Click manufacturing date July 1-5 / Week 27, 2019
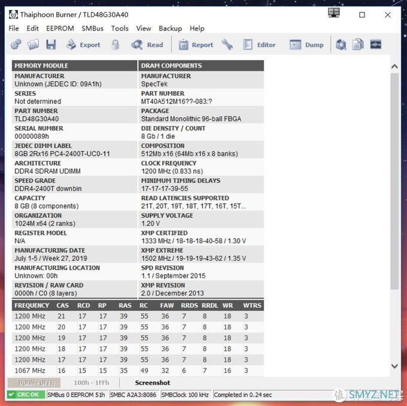Screen dimensions: 407x406 tap(51, 258)
